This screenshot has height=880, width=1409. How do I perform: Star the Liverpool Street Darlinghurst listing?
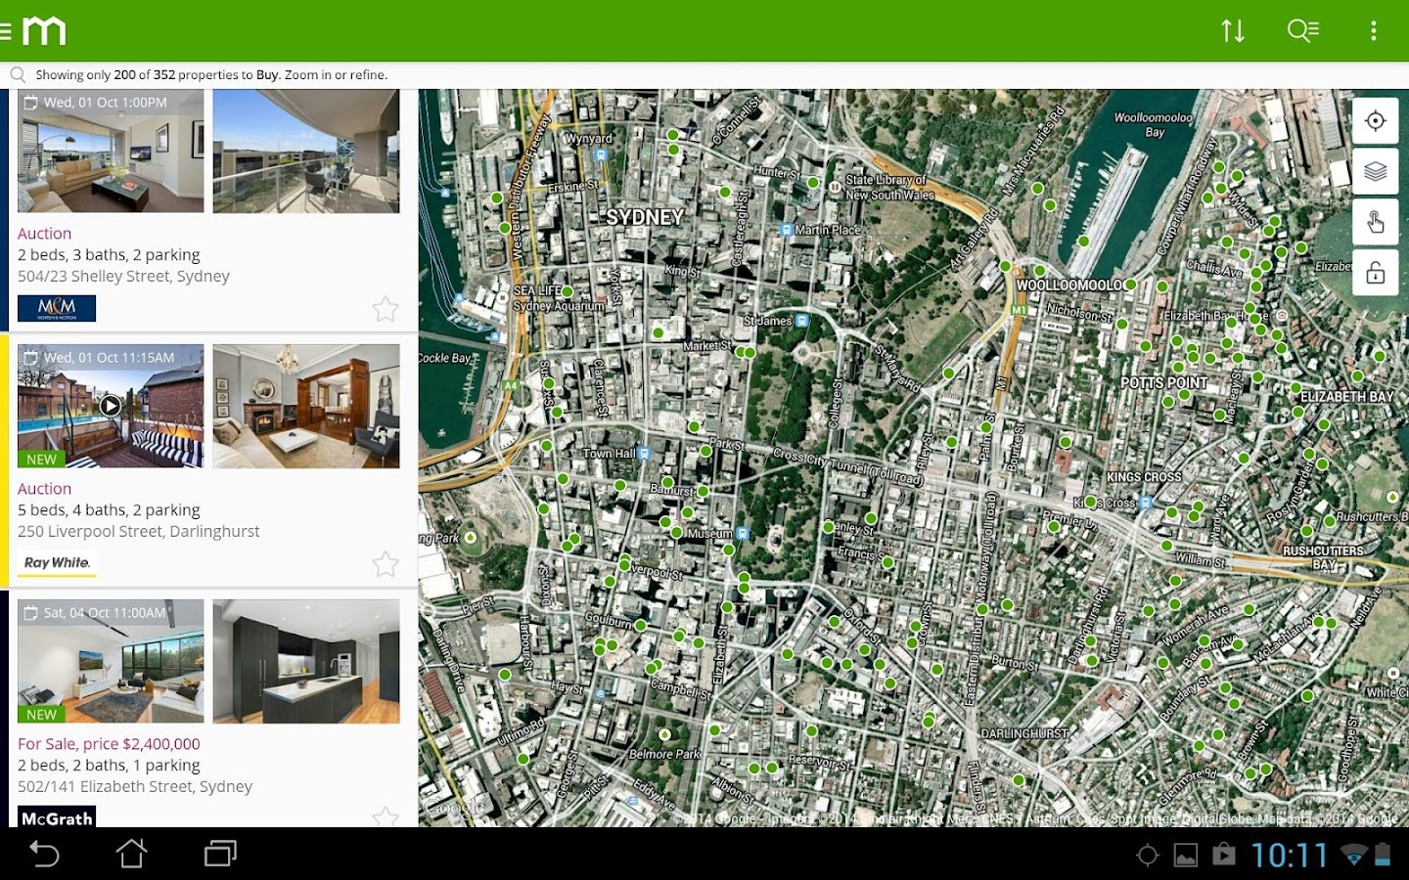coord(386,564)
